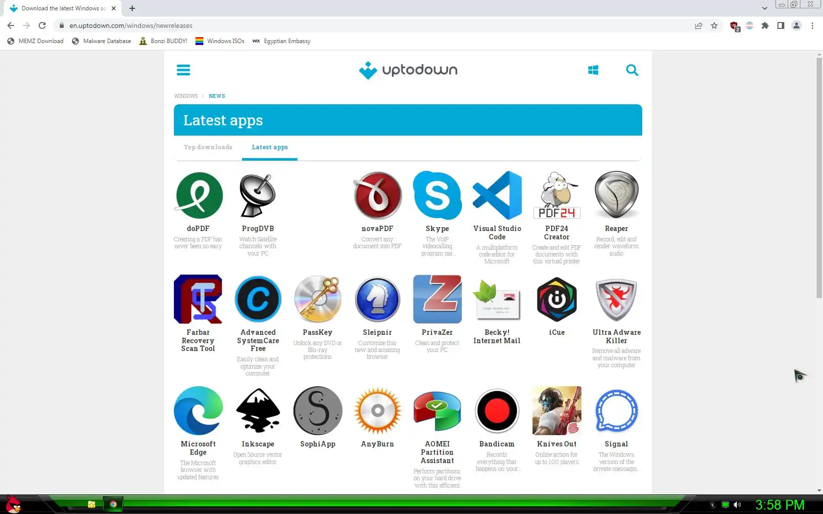Click the Chrome taskbar button
The width and height of the screenshot is (823, 514).
tap(113, 504)
